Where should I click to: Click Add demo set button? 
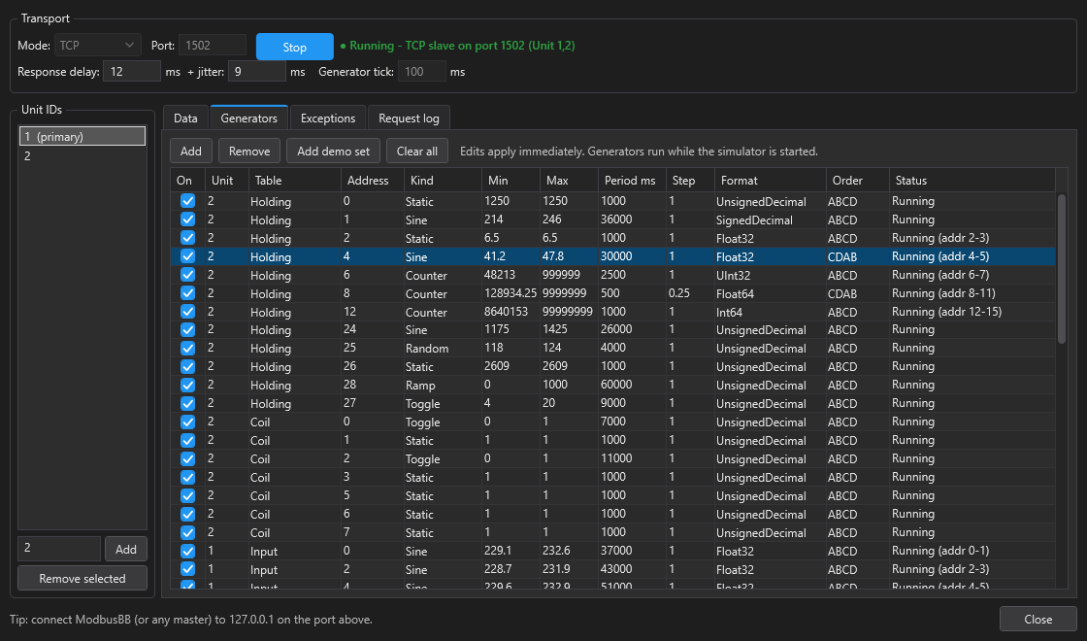click(x=334, y=151)
